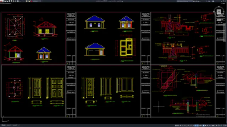Click the New drawing icon in quick access toolbar
This screenshot has height=127, width=227.
click(5, 1)
